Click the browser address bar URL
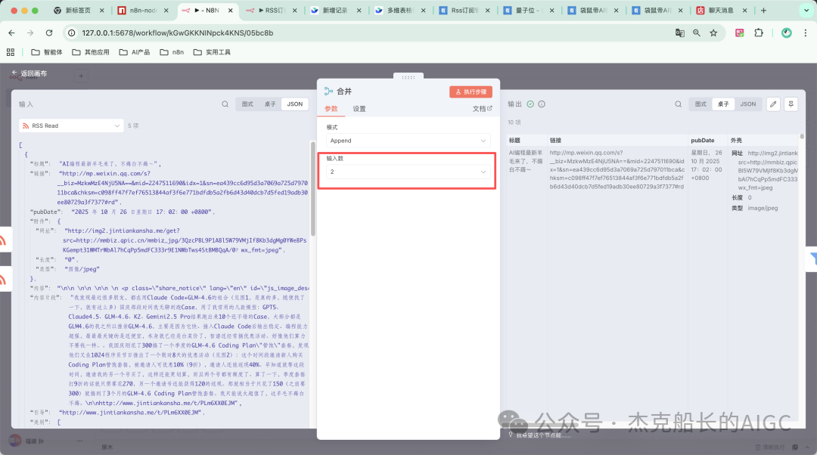 click(x=177, y=32)
